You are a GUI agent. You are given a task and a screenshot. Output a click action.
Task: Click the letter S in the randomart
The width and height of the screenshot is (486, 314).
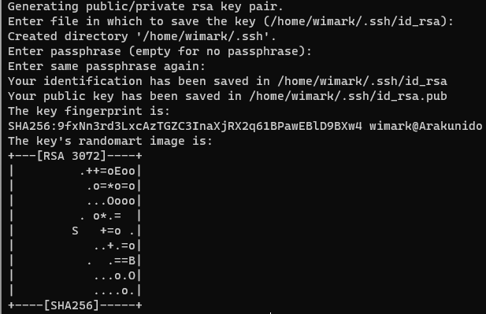[x=75, y=231]
